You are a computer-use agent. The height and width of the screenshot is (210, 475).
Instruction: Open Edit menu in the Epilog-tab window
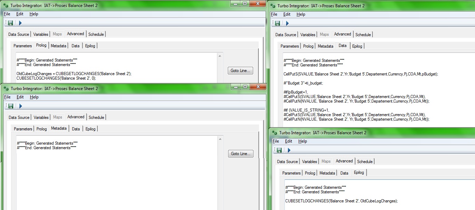(289, 141)
